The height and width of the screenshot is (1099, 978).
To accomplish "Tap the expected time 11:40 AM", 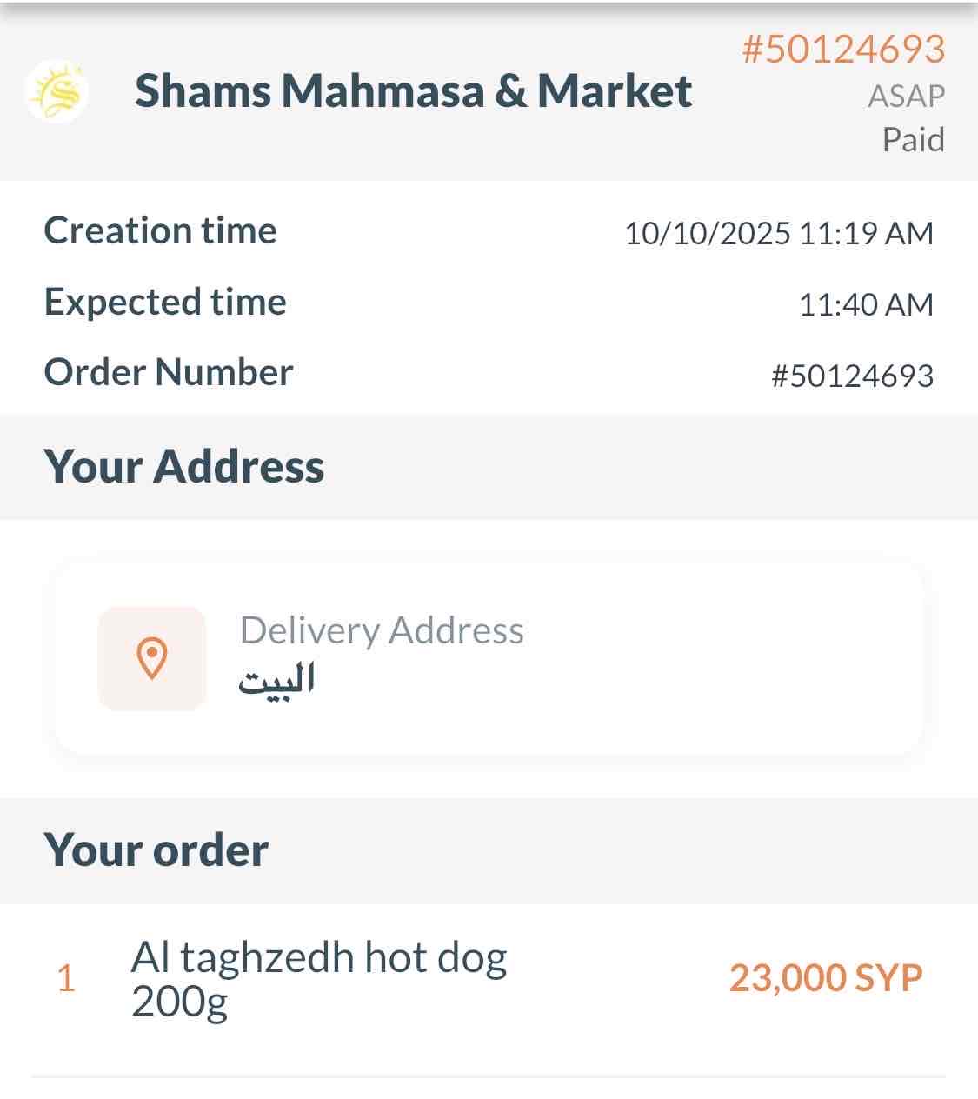I will click(x=866, y=305).
